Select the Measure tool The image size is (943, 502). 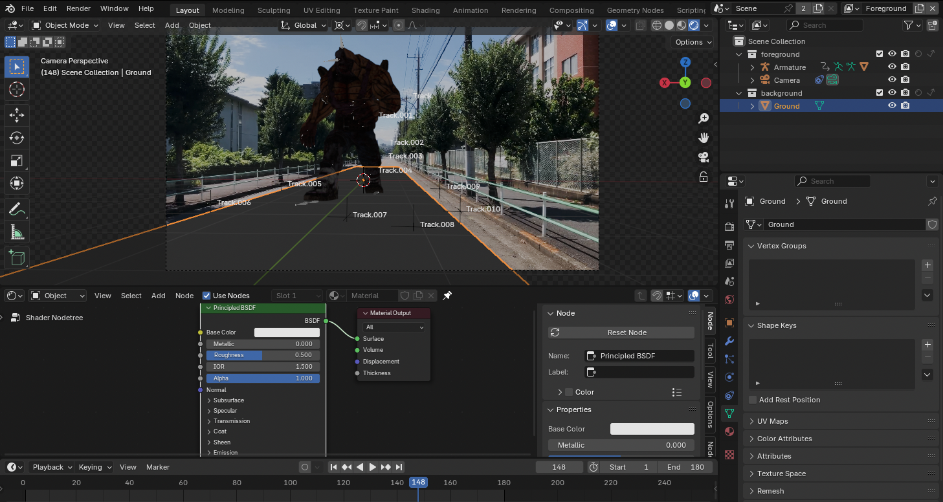17,232
